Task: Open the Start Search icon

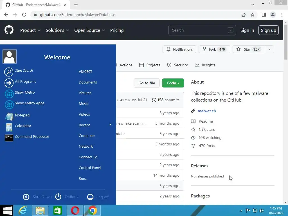Action: coord(9,72)
